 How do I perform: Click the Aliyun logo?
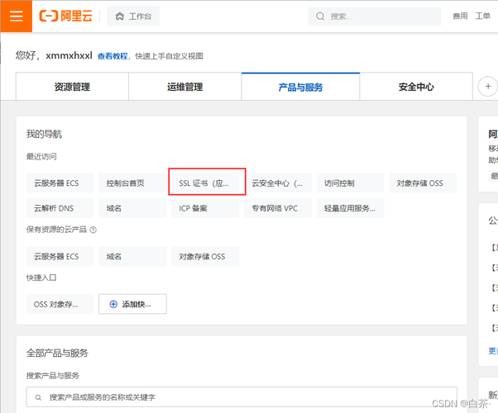pyautogui.click(x=65, y=16)
